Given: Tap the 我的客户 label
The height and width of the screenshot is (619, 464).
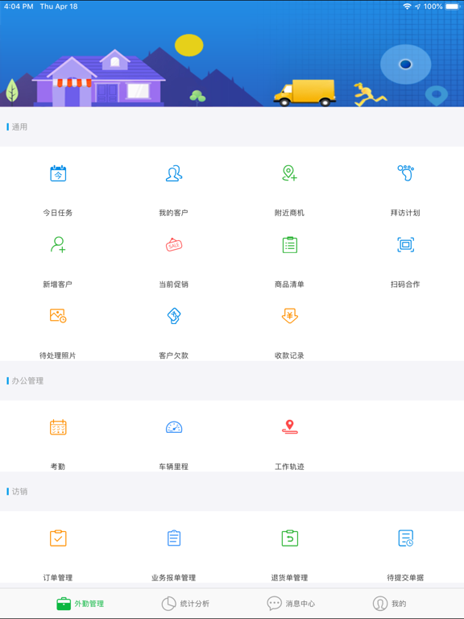Looking at the screenshot, I should click(x=174, y=213).
